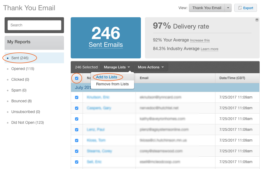Select the Thank You Email view button
The width and height of the screenshot is (271, 169).
(207, 8)
